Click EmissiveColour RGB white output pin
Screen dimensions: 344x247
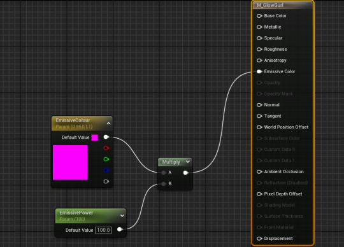pos(106,137)
